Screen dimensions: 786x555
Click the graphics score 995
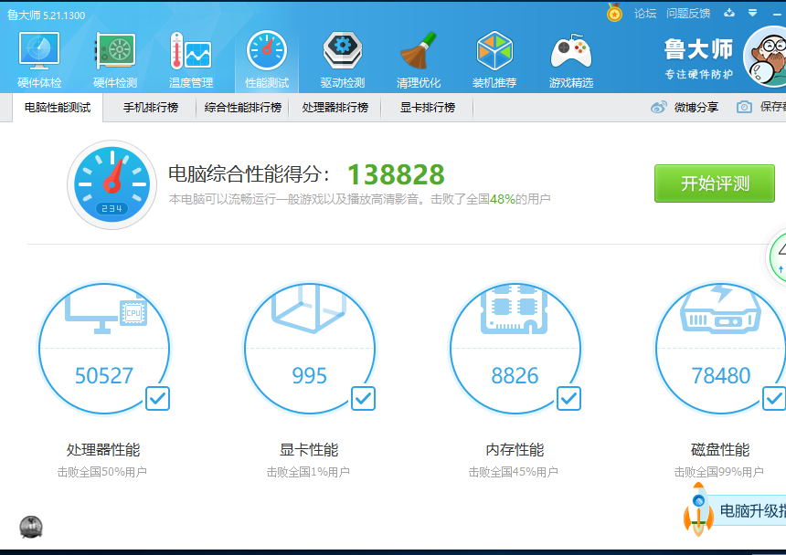click(309, 376)
